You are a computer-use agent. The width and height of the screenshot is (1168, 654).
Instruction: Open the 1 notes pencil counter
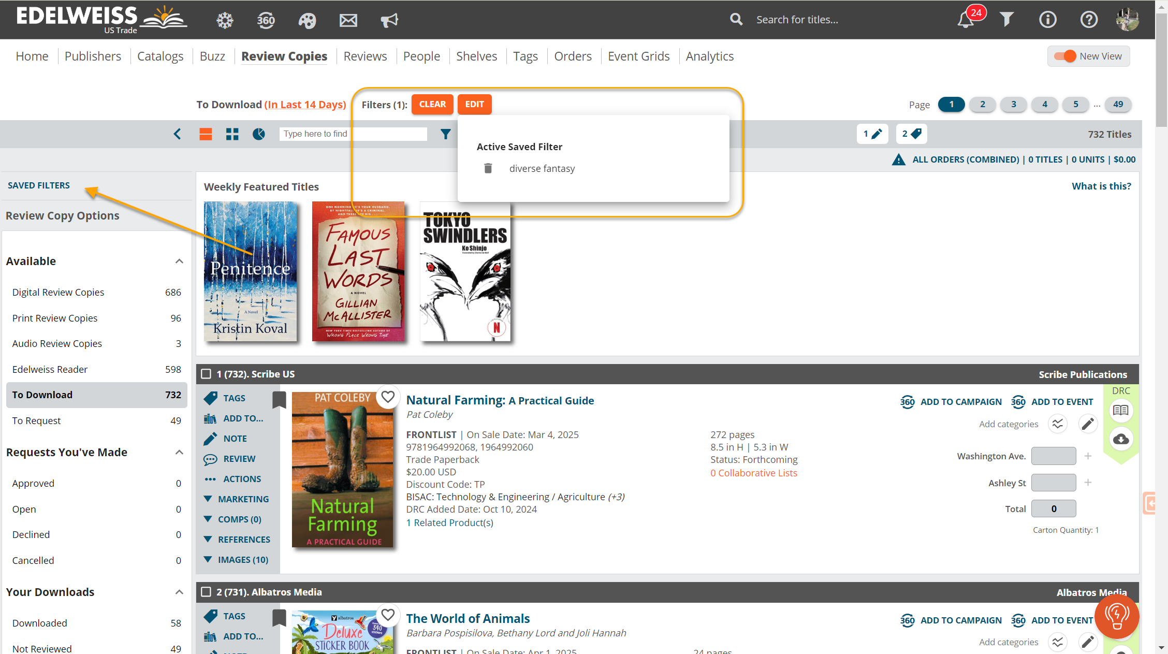click(872, 134)
